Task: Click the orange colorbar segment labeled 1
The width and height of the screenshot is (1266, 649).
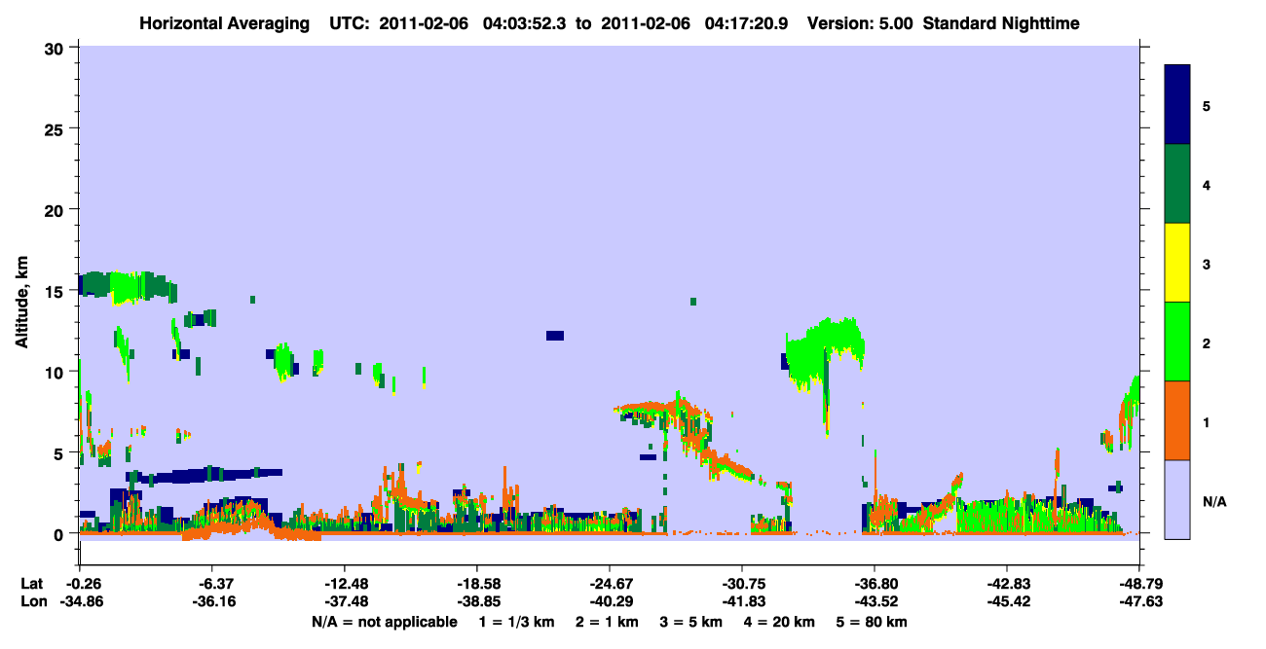Action: [1177, 420]
